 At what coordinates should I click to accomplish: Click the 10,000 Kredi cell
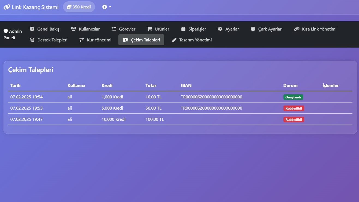coord(113,119)
